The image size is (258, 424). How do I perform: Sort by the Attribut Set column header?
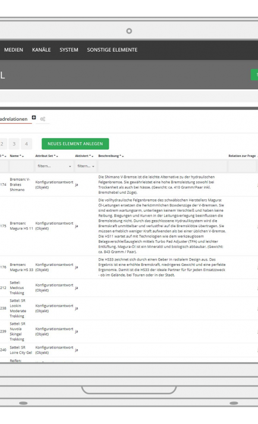click(46, 156)
